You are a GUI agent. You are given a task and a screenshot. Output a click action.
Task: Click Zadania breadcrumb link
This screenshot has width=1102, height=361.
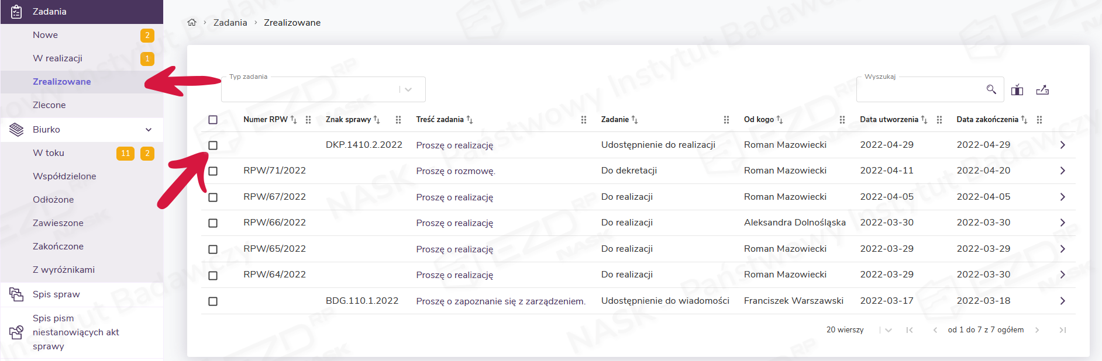230,23
